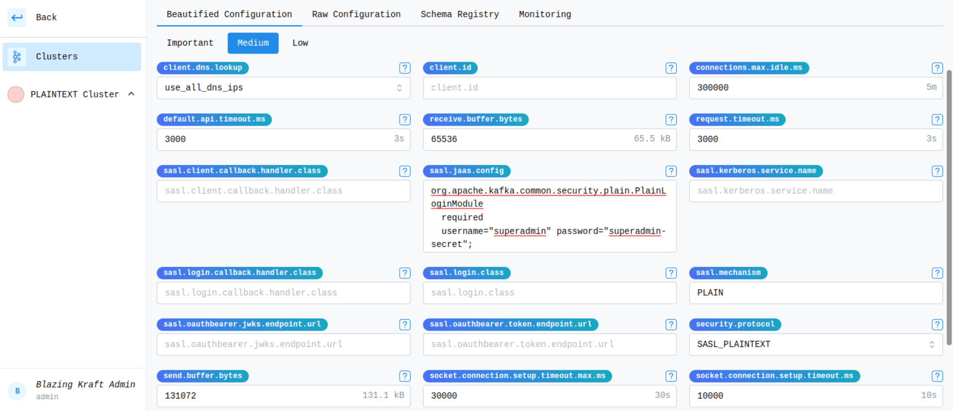Show help for sasl.kerberos.service.name

(937, 171)
